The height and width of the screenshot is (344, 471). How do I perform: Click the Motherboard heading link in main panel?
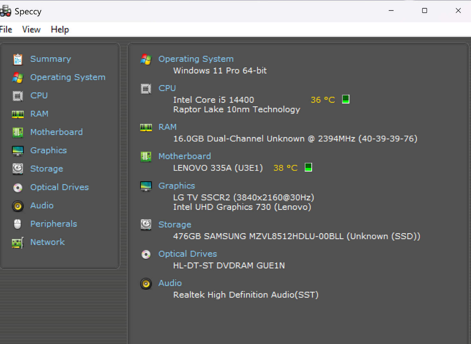pos(185,156)
